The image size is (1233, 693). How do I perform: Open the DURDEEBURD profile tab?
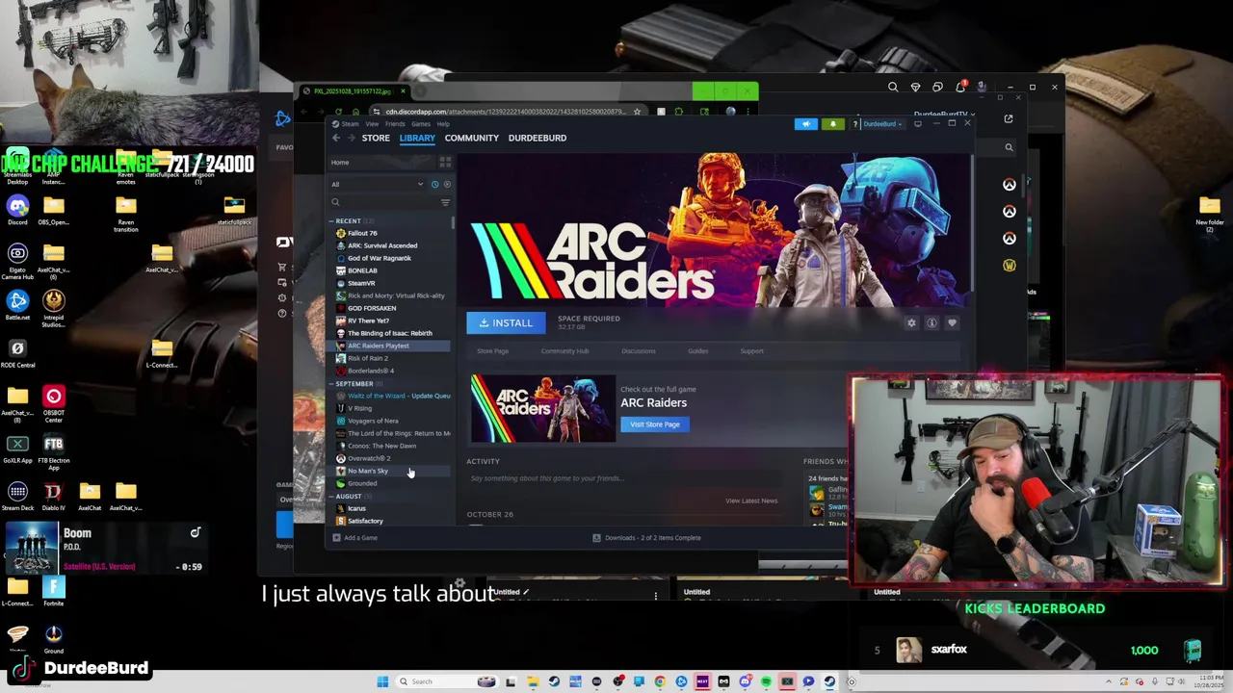click(x=537, y=138)
